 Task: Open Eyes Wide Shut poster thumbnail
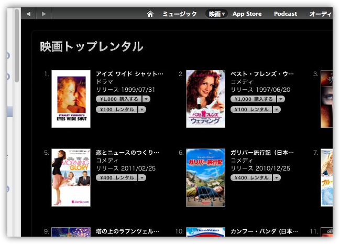[x=71, y=99]
